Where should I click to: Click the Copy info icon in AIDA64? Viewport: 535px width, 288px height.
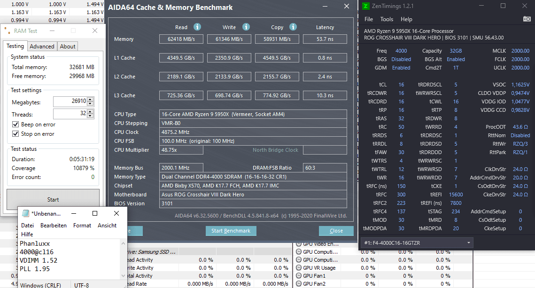tap(293, 27)
